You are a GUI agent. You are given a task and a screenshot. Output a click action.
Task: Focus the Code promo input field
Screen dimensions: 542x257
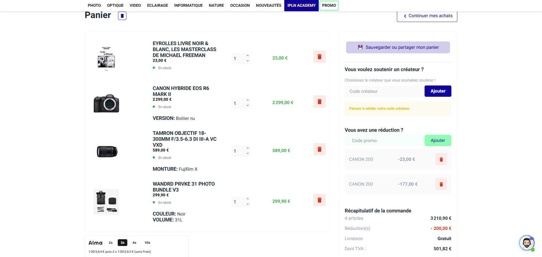coord(384,140)
